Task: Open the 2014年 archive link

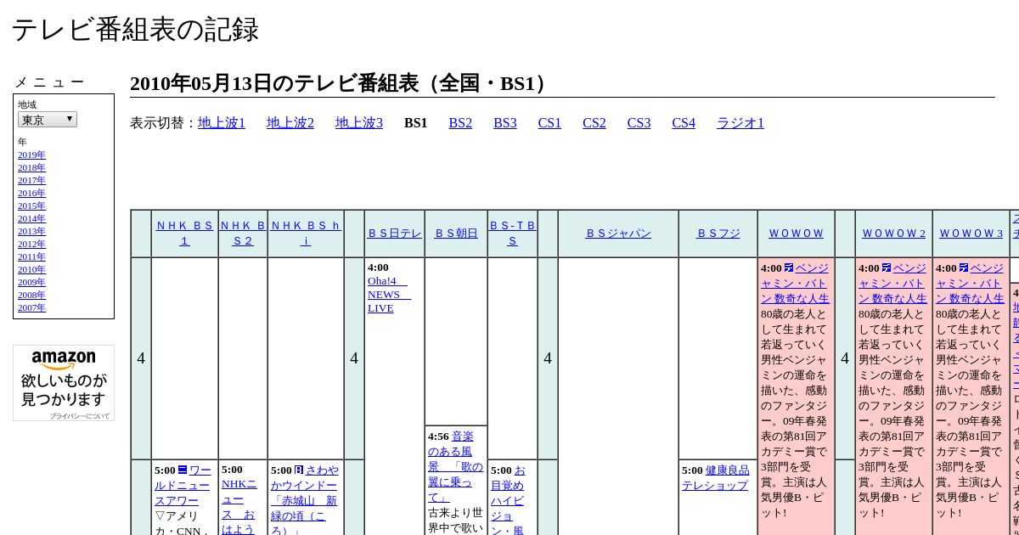Action: pos(31,218)
